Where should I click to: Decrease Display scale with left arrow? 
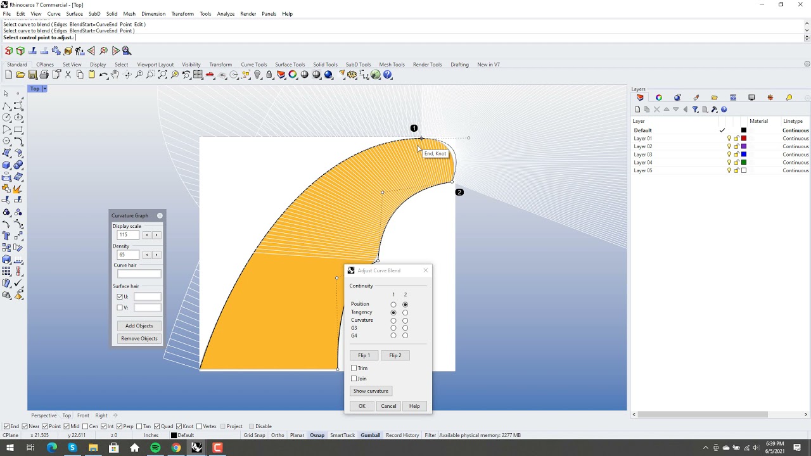pyautogui.click(x=146, y=235)
